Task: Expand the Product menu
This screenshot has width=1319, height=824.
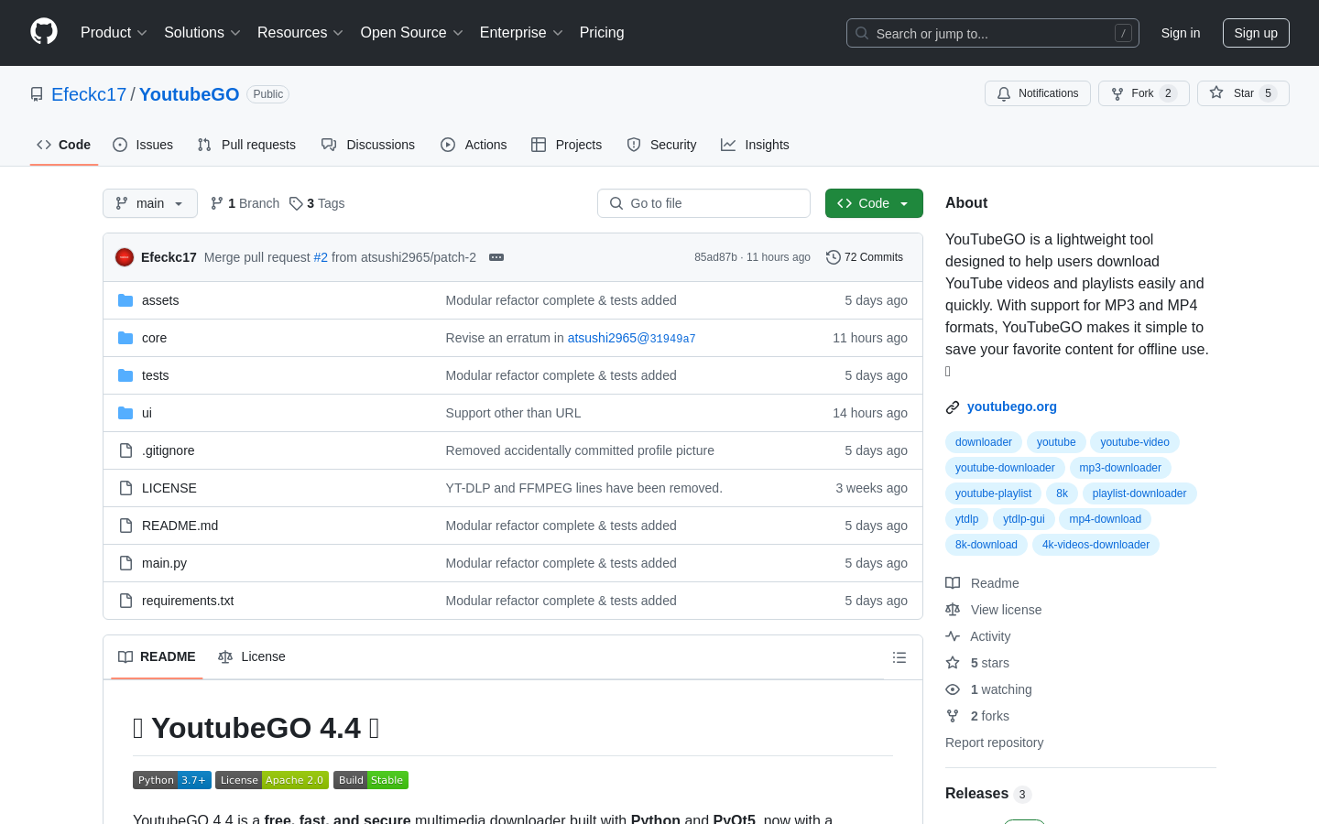Action: (114, 33)
